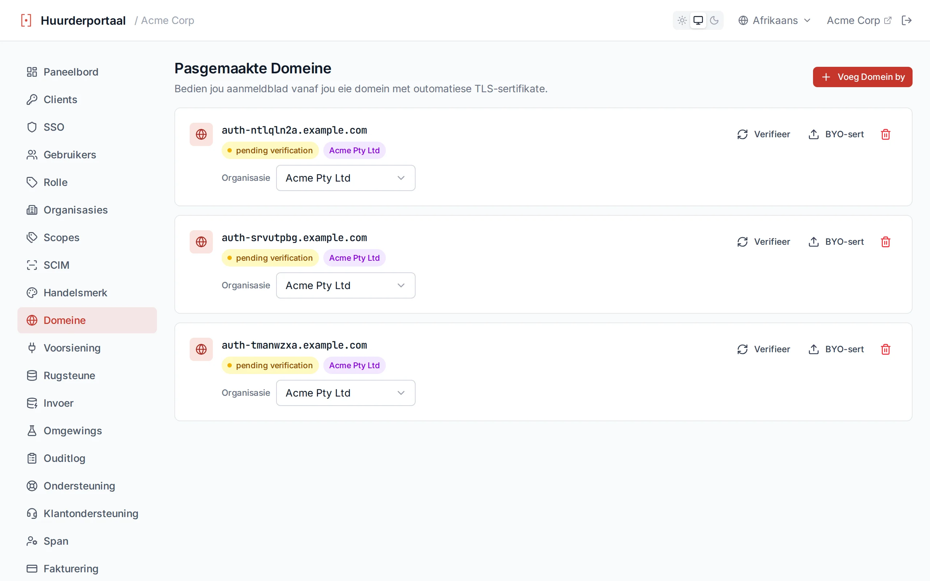
Task: Click the Huurderportaal logo icon
Action: point(26,20)
